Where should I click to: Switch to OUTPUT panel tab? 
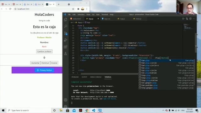84,77
